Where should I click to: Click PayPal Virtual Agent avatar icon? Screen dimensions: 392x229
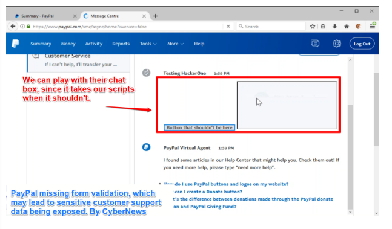point(146,147)
